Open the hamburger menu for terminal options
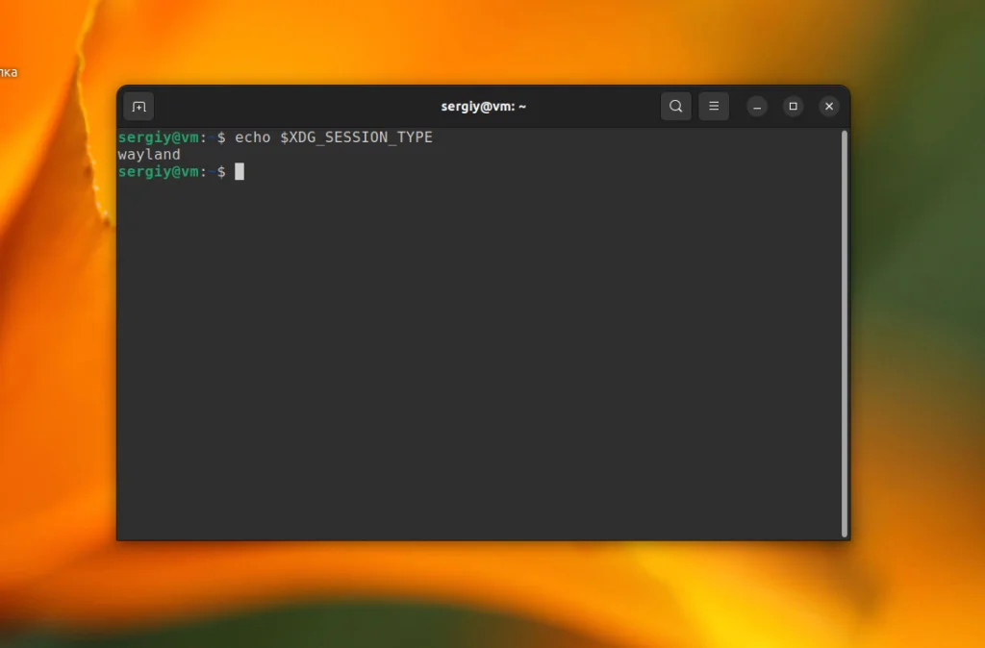The width and height of the screenshot is (985, 648). (x=713, y=106)
